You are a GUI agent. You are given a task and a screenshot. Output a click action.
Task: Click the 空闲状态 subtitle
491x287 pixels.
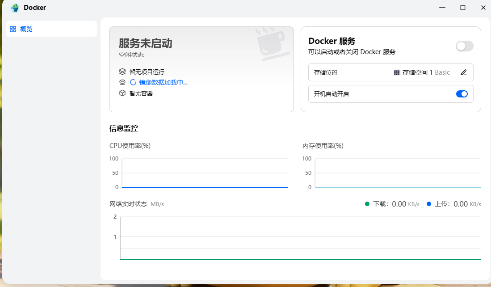(x=131, y=55)
